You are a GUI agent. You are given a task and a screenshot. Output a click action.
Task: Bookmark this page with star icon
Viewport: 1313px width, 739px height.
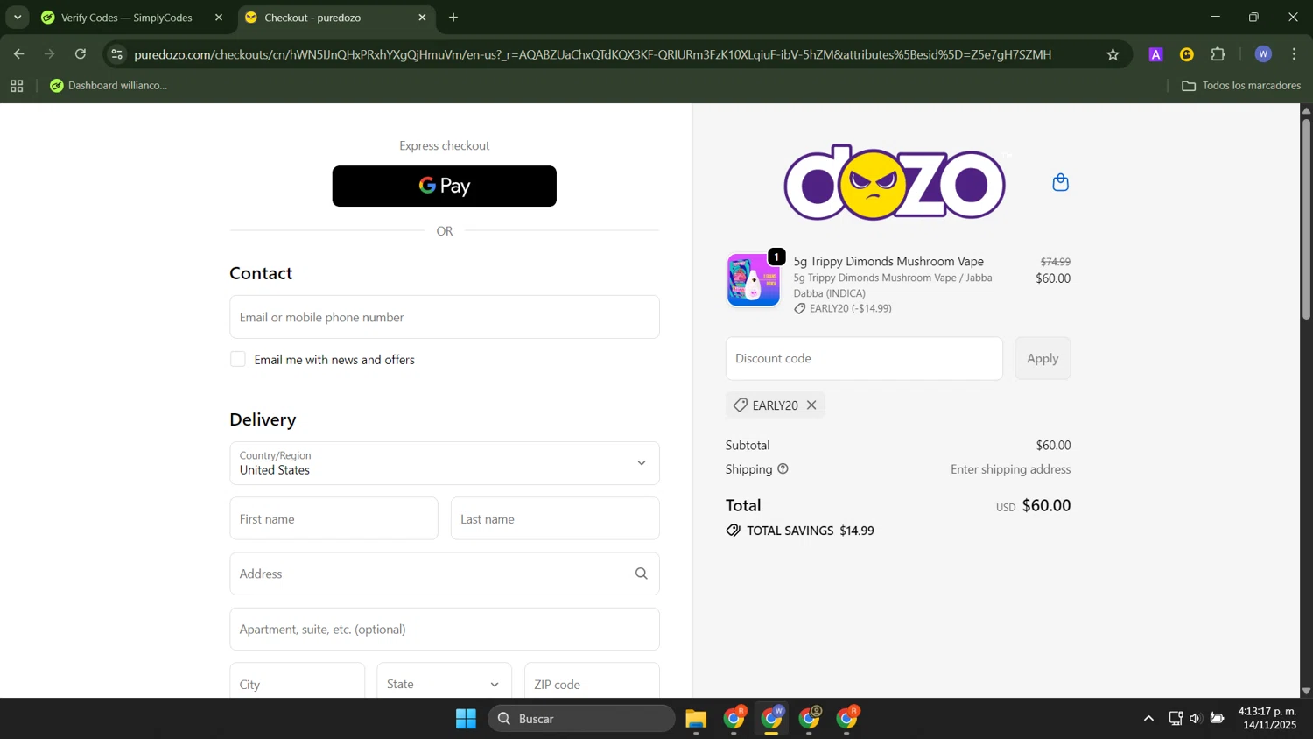pyautogui.click(x=1113, y=54)
